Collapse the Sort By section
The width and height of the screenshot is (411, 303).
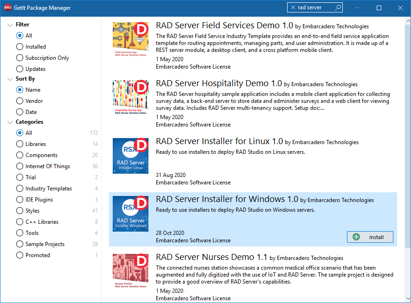coord(10,79)
